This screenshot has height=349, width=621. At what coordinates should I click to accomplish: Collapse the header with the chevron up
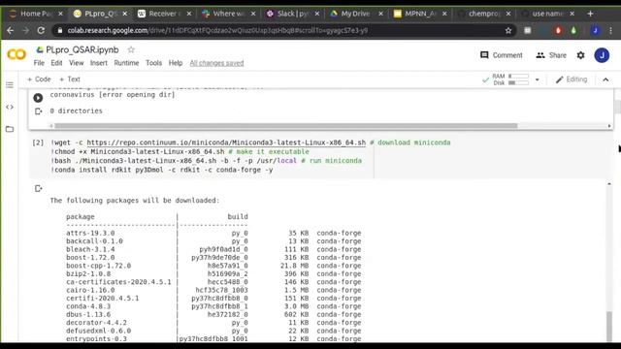[605, 79]
